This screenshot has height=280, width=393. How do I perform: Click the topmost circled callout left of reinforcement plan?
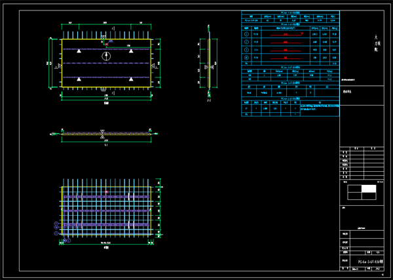click(56, 224)
